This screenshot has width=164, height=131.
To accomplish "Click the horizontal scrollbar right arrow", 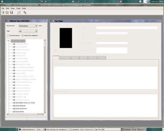I will coord(43,114).
